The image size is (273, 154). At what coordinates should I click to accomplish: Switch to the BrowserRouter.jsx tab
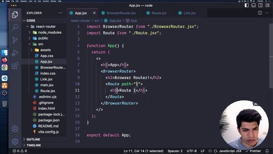point(121,13)
